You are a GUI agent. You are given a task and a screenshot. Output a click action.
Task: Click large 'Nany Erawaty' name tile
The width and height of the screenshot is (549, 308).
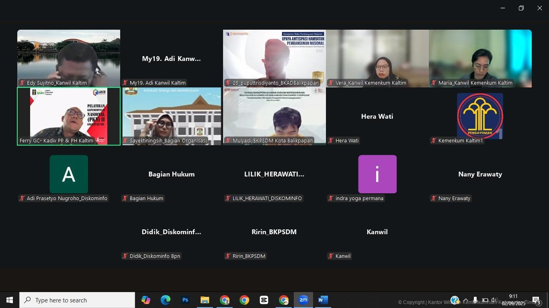click(480, 174)
